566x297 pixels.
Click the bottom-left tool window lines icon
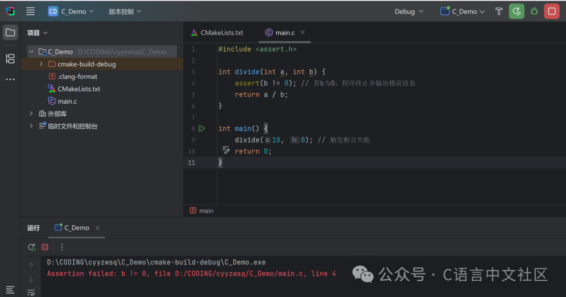pyautogui.click(x=10, y=290)
